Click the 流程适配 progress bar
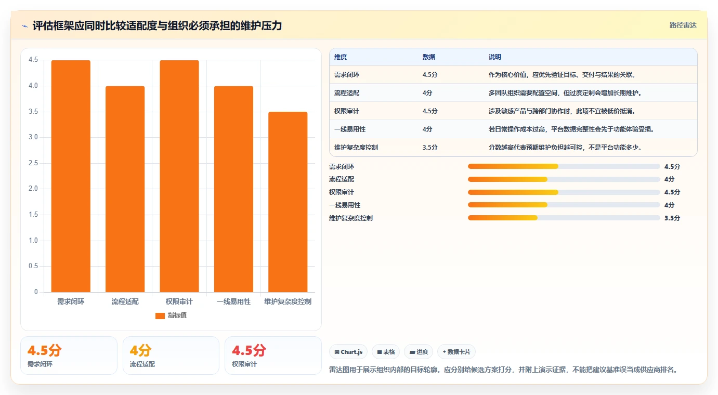718x395 pixels. tap(564, 179)
